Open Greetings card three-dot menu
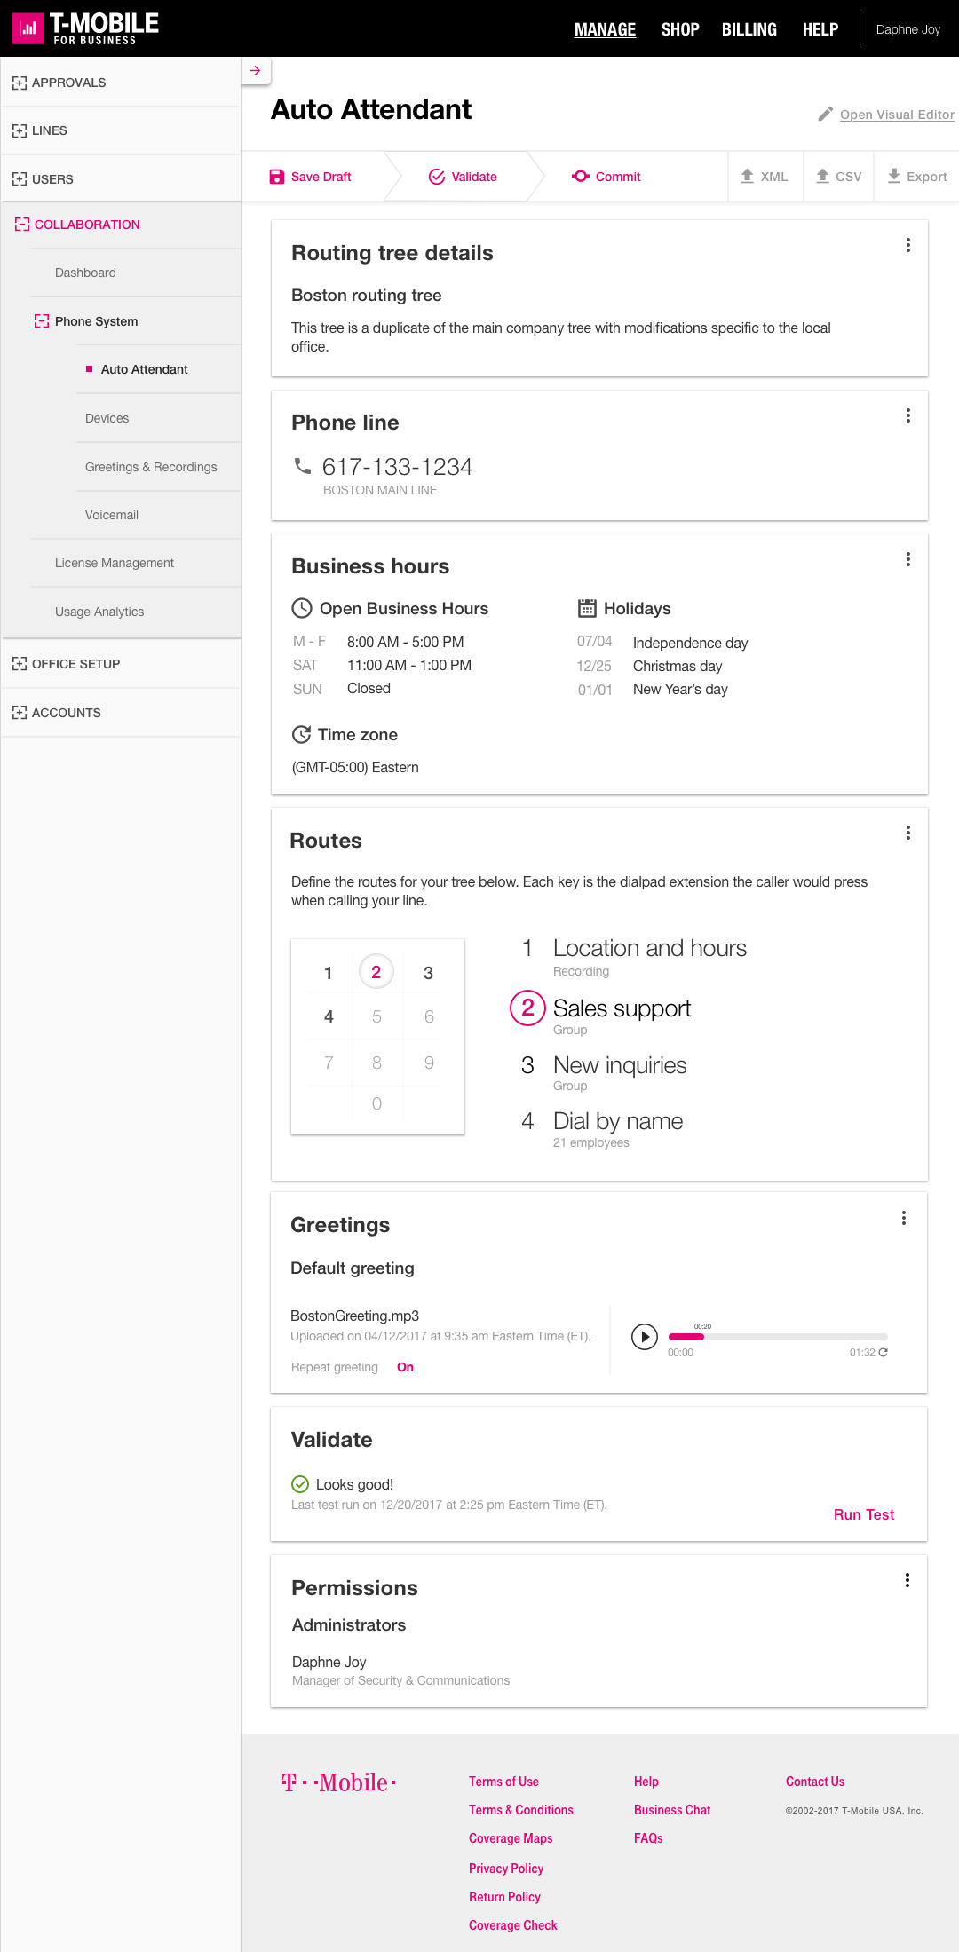This screenshot has height=1952, width=959. 904,1218
